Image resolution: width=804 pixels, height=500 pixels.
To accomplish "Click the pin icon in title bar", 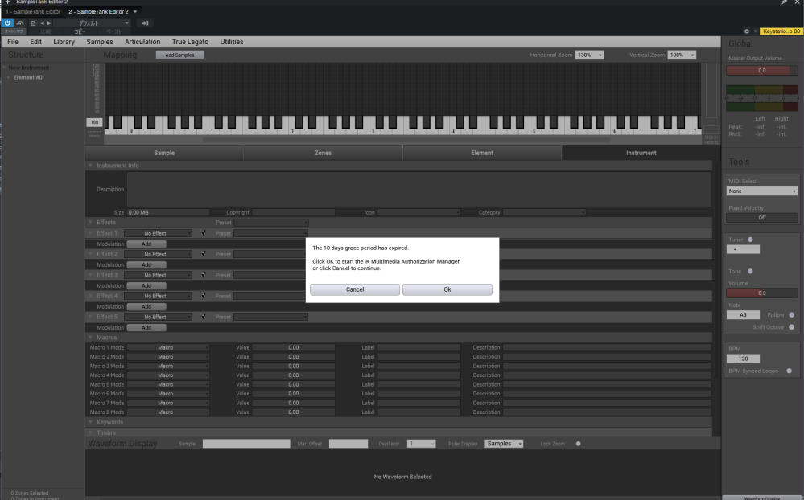I will (784, 2).
